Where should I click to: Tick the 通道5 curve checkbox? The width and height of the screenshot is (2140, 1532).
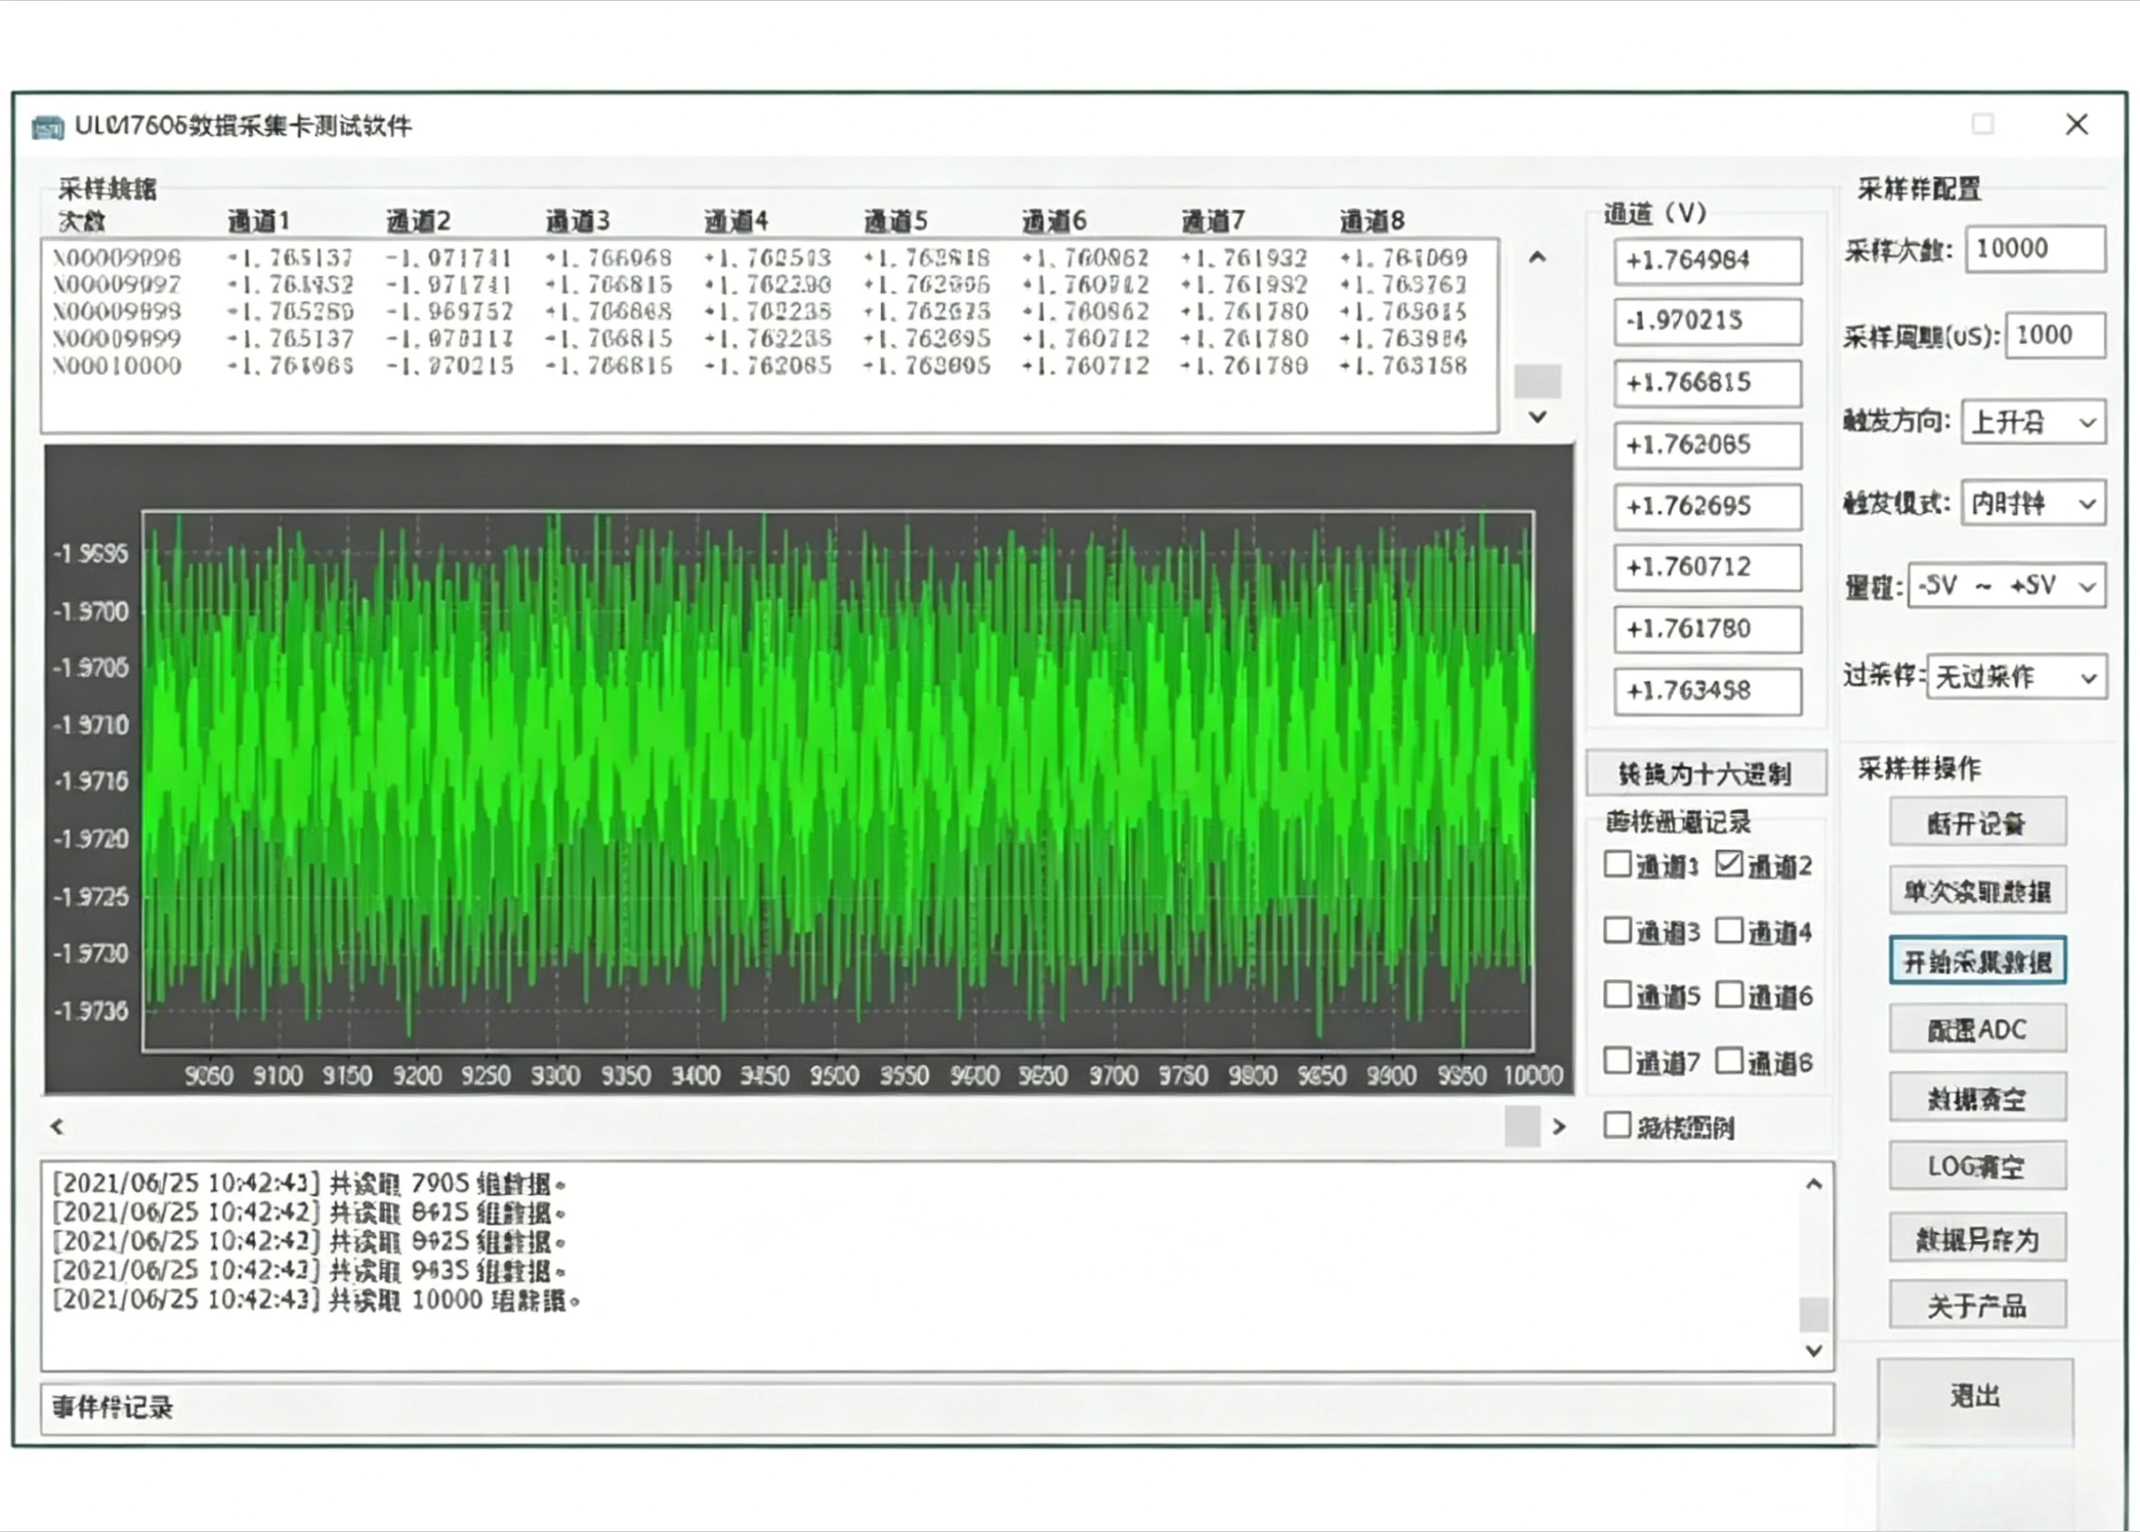pyautogui.click(x=1617, y=994)
